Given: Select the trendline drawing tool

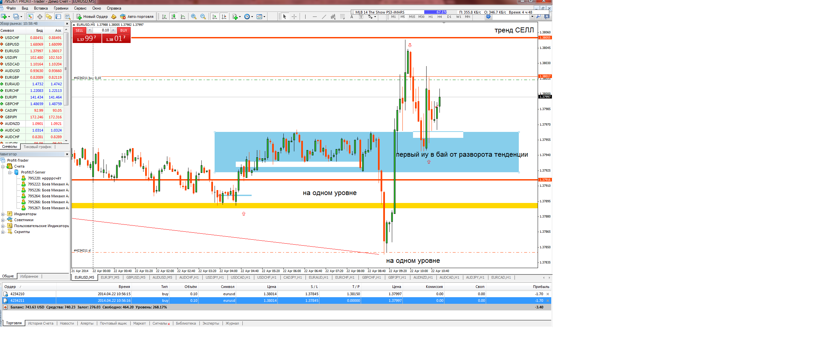Looking at the screenshot, I should click(324, 17).
